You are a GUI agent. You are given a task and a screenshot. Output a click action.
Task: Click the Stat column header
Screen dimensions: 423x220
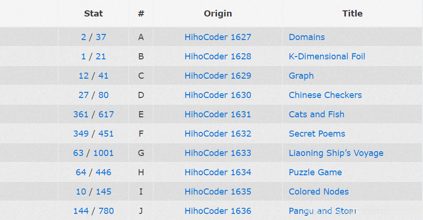(94, 14)
